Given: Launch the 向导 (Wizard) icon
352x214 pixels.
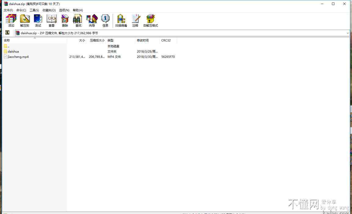Looking at the screenshot, I should pos(92,20).
